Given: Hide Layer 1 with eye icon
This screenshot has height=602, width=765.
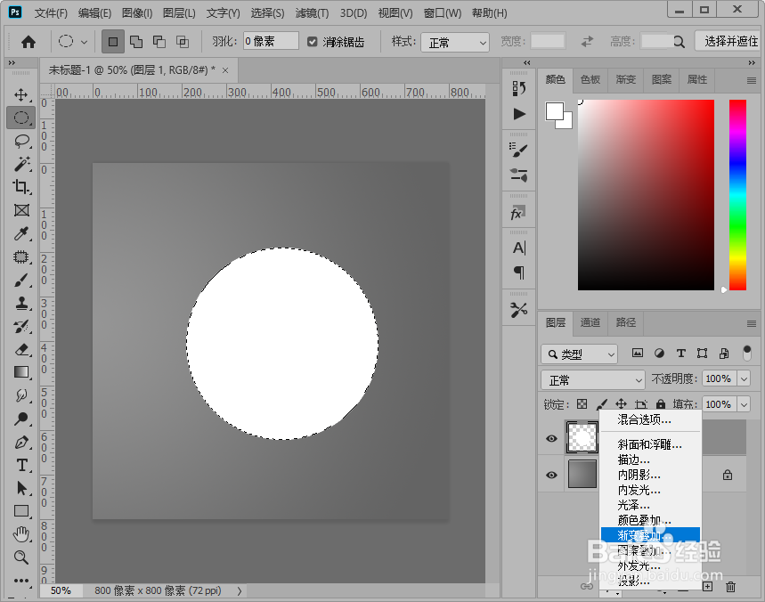Looking at the screenshot, I should click(552, 438).
